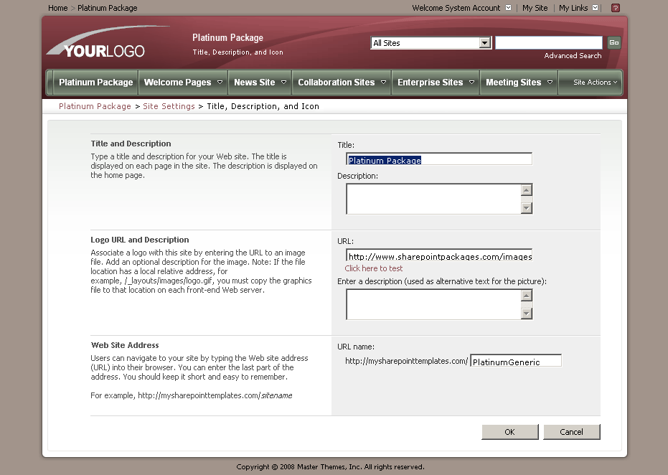Image resolution: width=668 pixels, height=475 pixels.
Task: Click the Go search icon
Action: (613, 42)
